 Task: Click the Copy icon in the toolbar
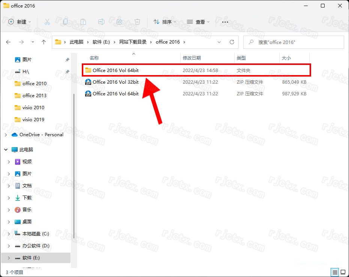pyautogui.click(x=65, y=22)
